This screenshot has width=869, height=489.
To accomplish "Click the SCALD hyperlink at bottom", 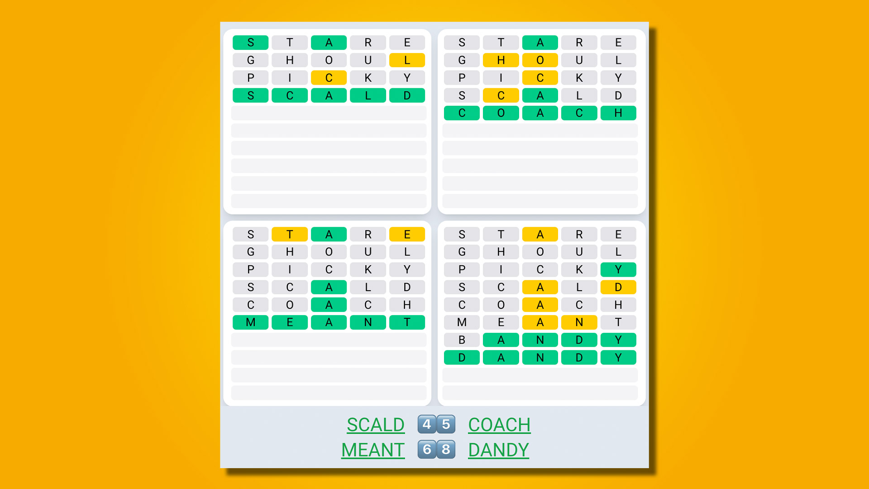I will pyautogui.click(x=375, y=424).
